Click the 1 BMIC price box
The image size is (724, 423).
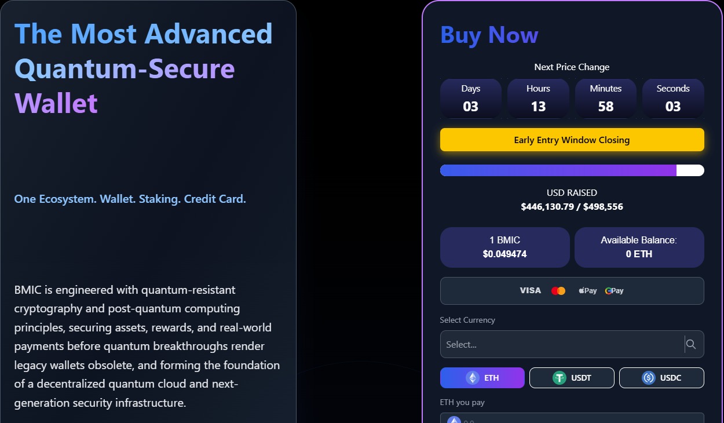(504, 247)
